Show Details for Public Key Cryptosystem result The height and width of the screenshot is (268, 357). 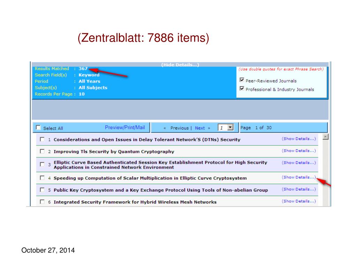click(299, 189)
